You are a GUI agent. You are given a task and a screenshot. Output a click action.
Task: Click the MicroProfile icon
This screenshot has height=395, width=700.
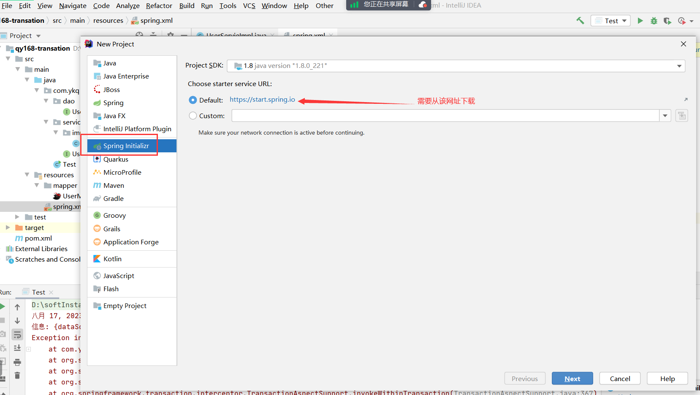pyautogui.click(x=97, y=172)
